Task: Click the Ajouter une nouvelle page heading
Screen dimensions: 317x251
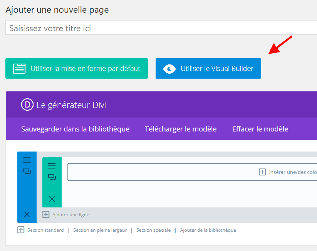Action: pyautogui.click(x=57, y=10)
